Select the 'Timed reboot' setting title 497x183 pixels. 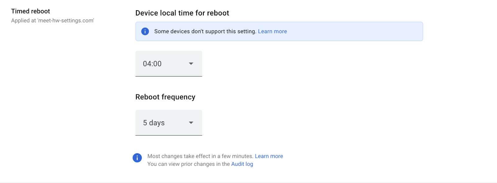30,11
